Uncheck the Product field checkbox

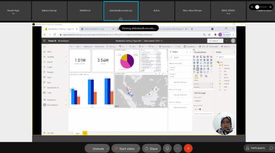tap(220, 84)
